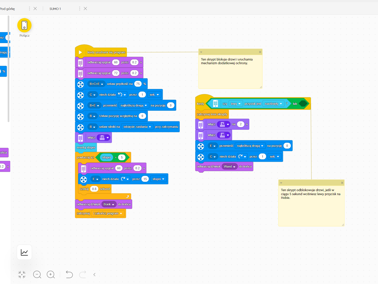Fit blocks to screen icon

(x=22, y=274)
